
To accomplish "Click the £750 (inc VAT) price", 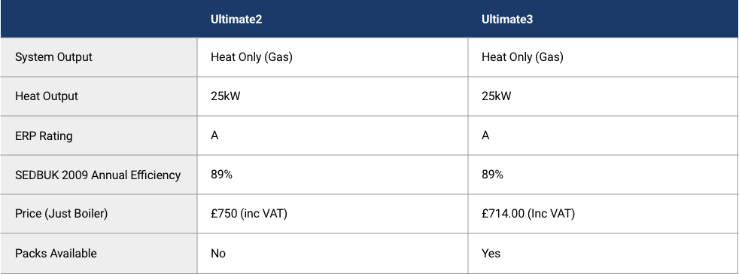I will pyautogui.click(x=249, y=214).
